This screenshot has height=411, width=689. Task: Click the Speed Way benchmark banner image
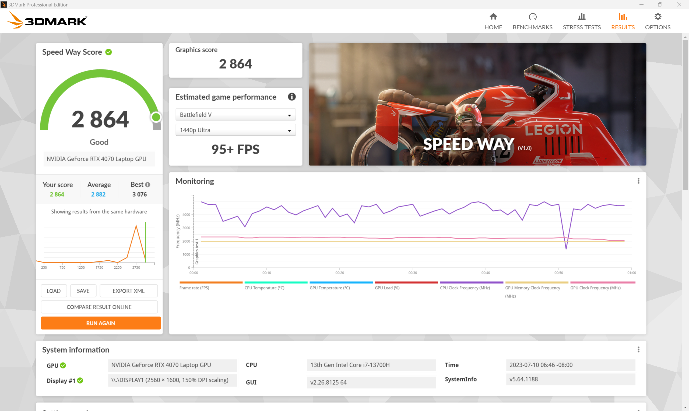(477, 104)
